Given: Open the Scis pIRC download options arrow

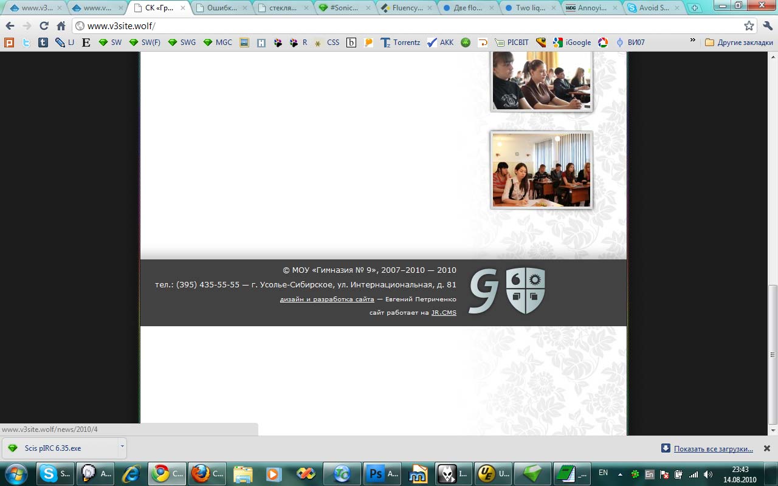Looking at the screenshot, I should click(x=122, y=447).
